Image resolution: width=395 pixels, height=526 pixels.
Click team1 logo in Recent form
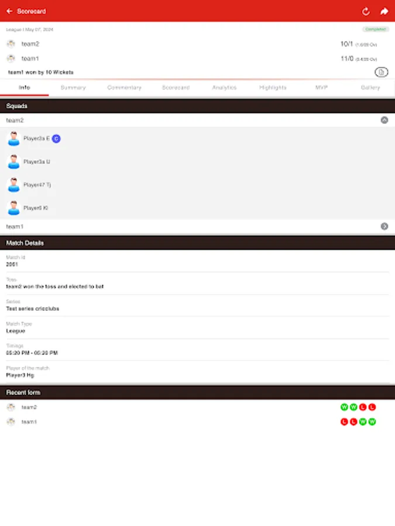(x=11, y=421)
